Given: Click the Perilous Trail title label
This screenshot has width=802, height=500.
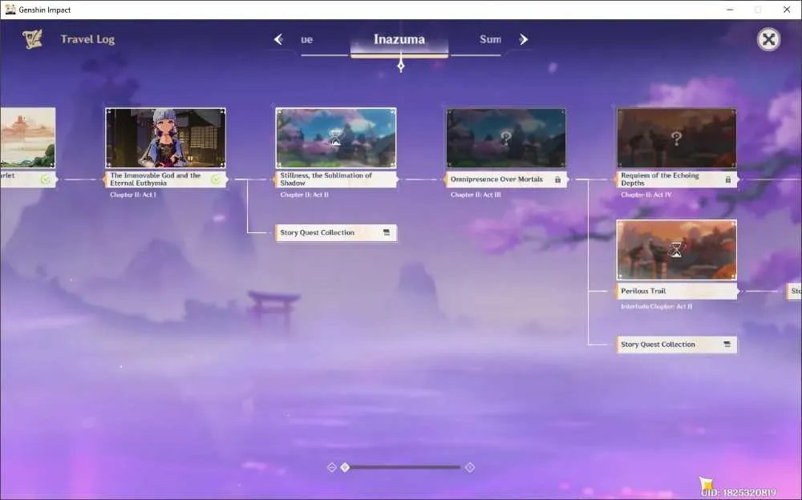Looking at the screenshot, I should pyautogui.click(x=643, y=291).
